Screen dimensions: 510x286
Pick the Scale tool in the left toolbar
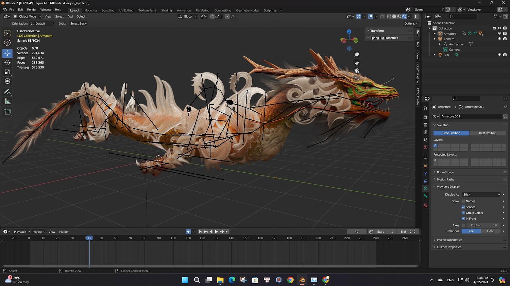pos(7,72)
